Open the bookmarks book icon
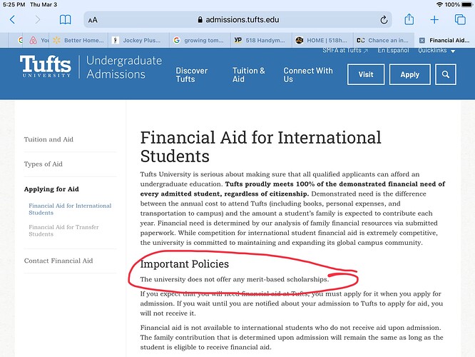 pyautogui.click(x=65, y=20)
